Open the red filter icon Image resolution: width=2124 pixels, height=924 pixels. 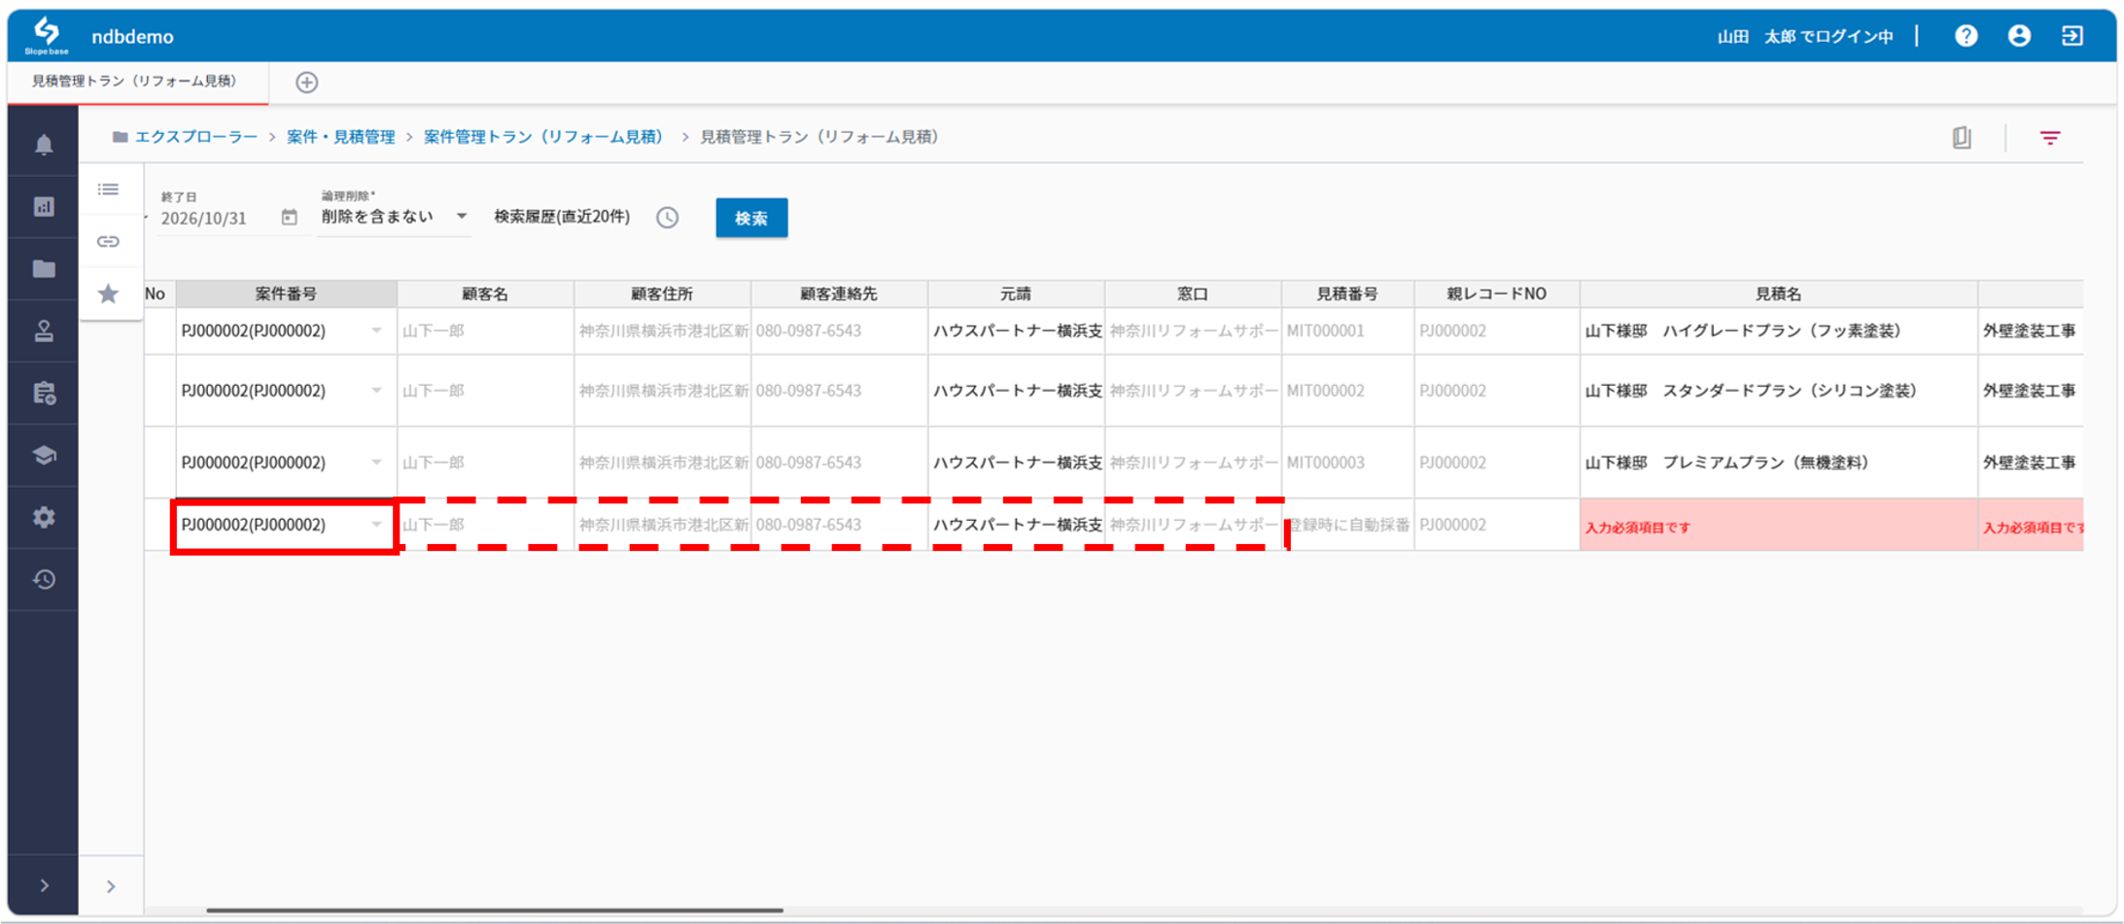point(2050,138)
